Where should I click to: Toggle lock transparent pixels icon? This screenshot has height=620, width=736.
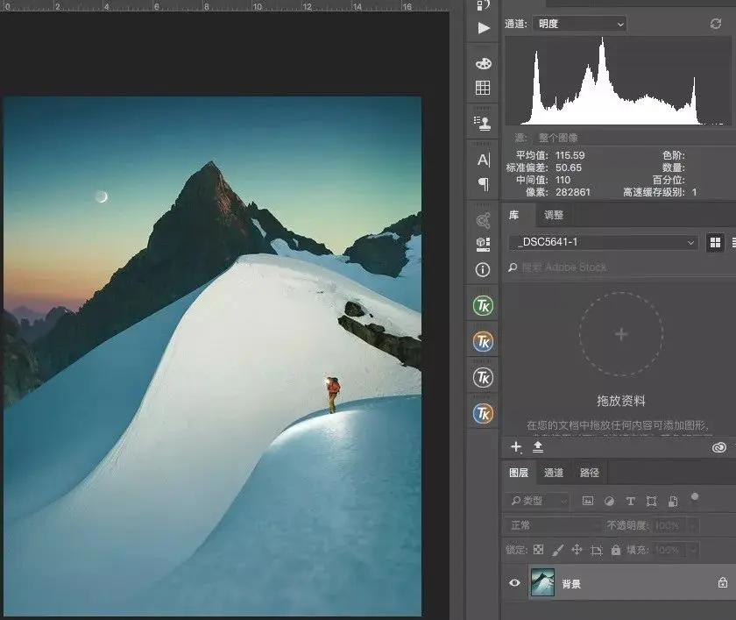[x=538, y=550]
